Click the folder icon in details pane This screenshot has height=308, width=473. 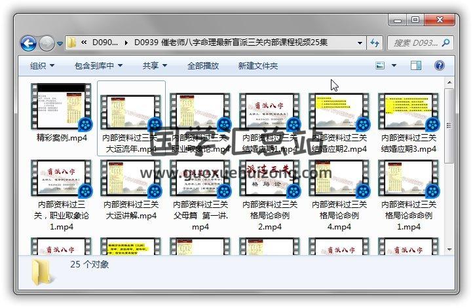click(x=43, y=273)
